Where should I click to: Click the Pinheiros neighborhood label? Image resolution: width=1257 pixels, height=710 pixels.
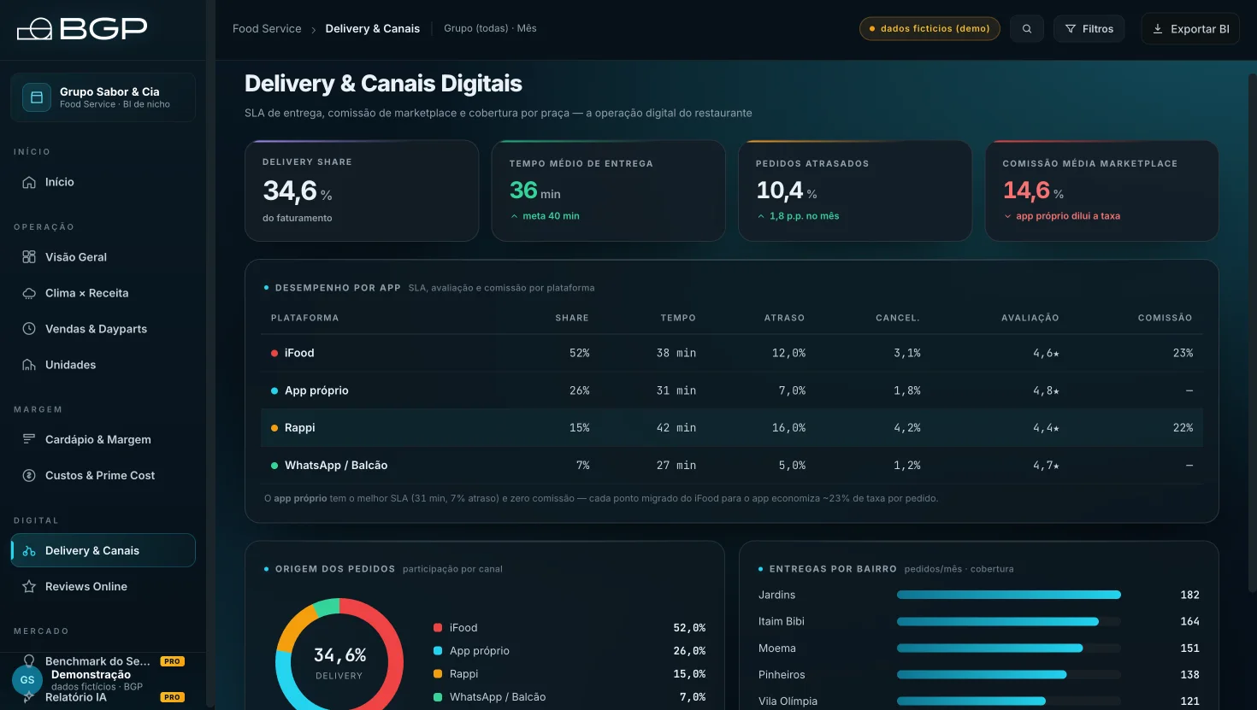[782, 675]
